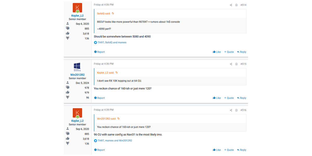Click share icon on post #516
This screenshot has height=156, width=312.
[x=231, y=110]
